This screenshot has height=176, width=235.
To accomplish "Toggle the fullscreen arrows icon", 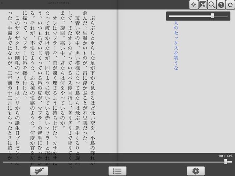I will (x=203, y=5).
